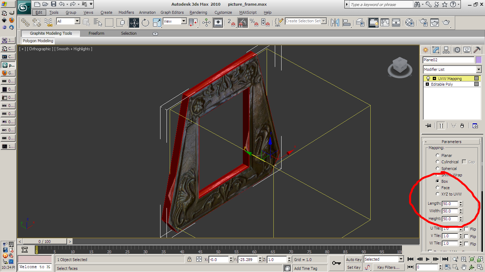
Task: Open the Utilities hammer panel
Action: (x=477, y=50)
